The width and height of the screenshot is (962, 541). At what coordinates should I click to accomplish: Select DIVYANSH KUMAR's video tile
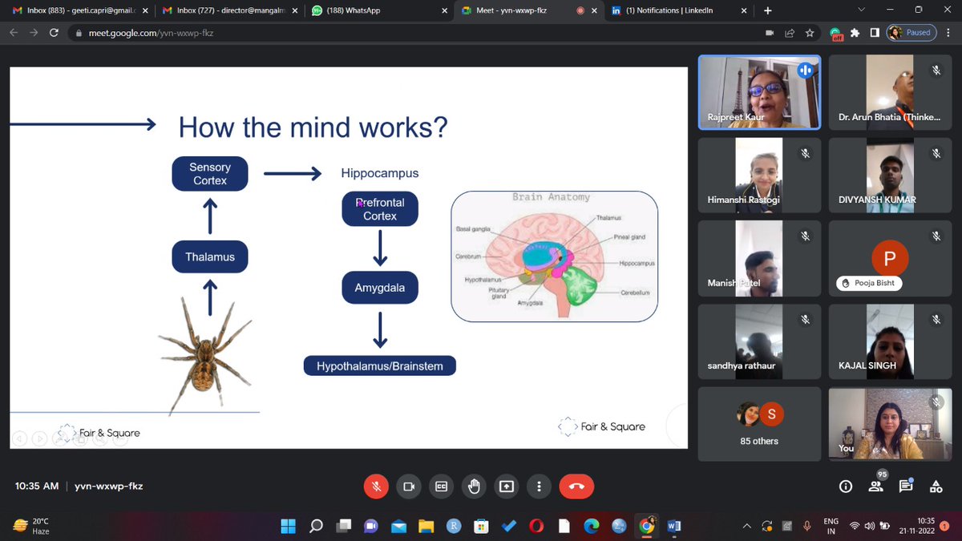[891, 175]
